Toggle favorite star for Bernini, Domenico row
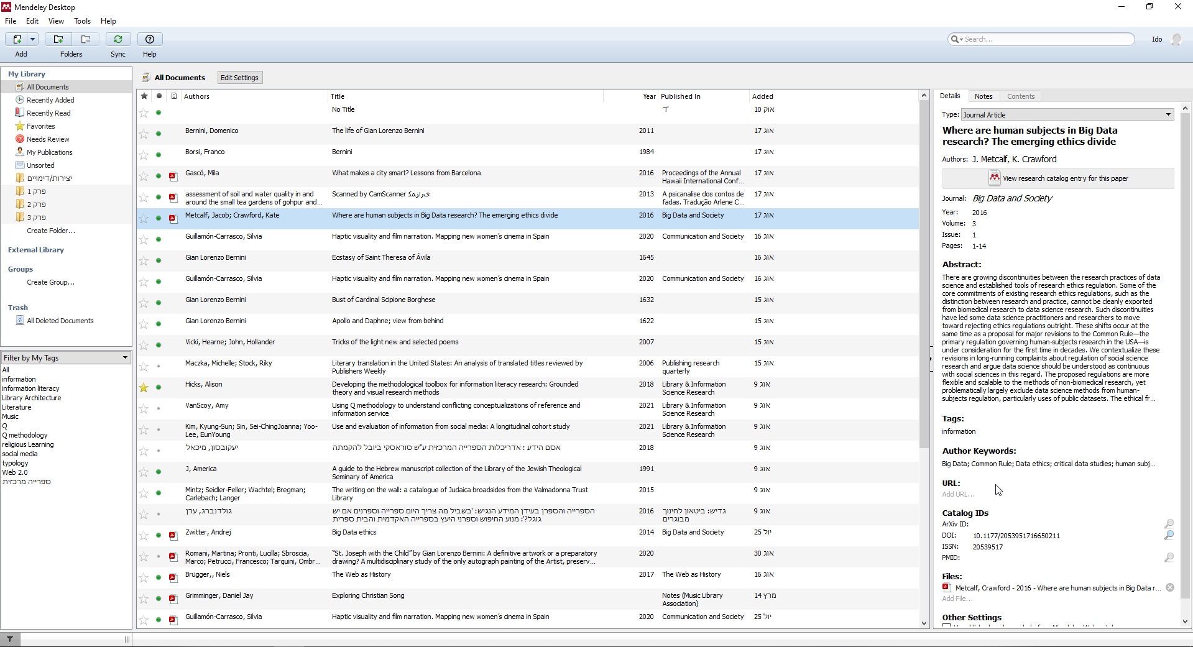 coord(144,134)
